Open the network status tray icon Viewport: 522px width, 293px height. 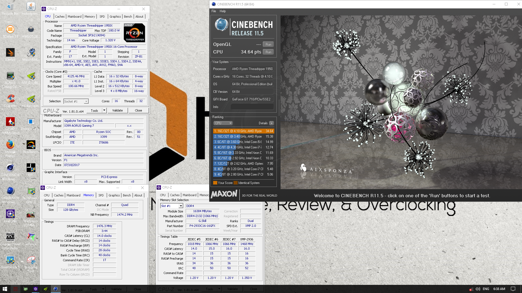click(x=471, y=289)
